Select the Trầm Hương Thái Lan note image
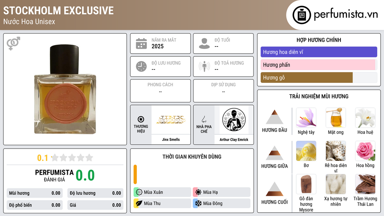 point(365,184)
